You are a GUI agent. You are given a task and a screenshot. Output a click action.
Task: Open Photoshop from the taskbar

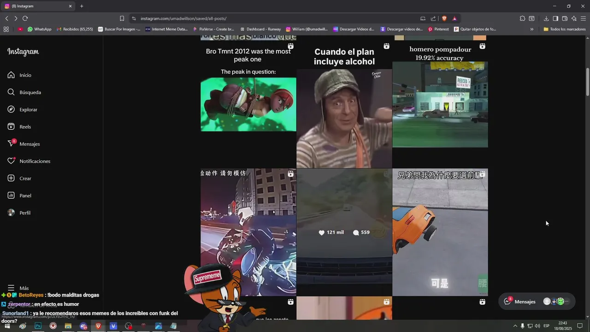[38, 326]
